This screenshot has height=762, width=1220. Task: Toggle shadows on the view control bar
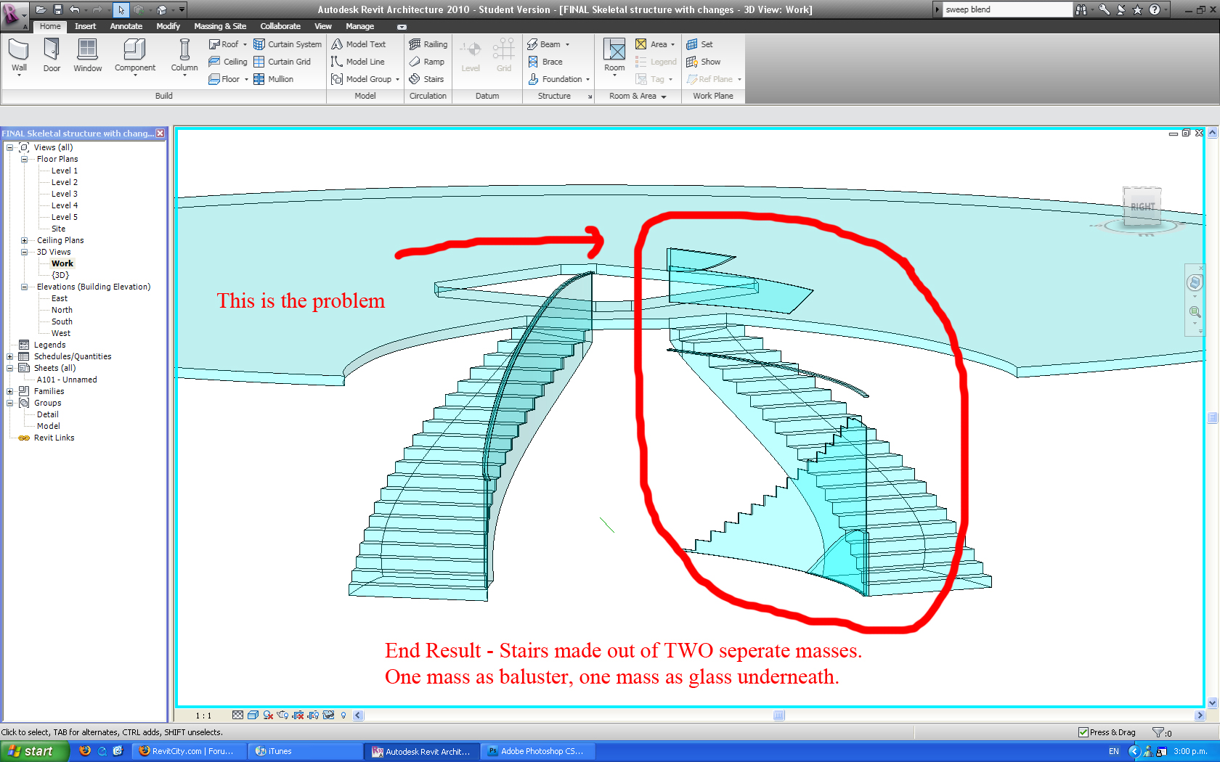268,715
